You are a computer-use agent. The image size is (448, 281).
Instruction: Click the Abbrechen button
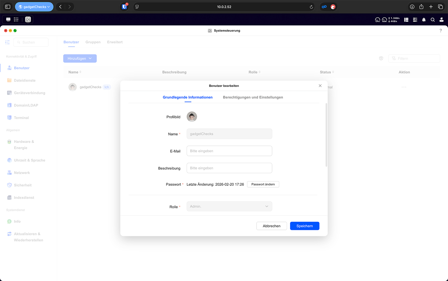(271, 226)
